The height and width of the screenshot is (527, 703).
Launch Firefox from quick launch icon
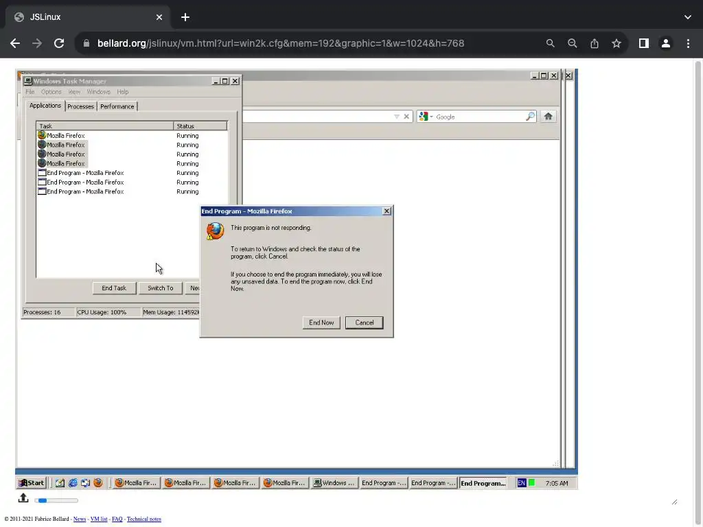[98, 483]
